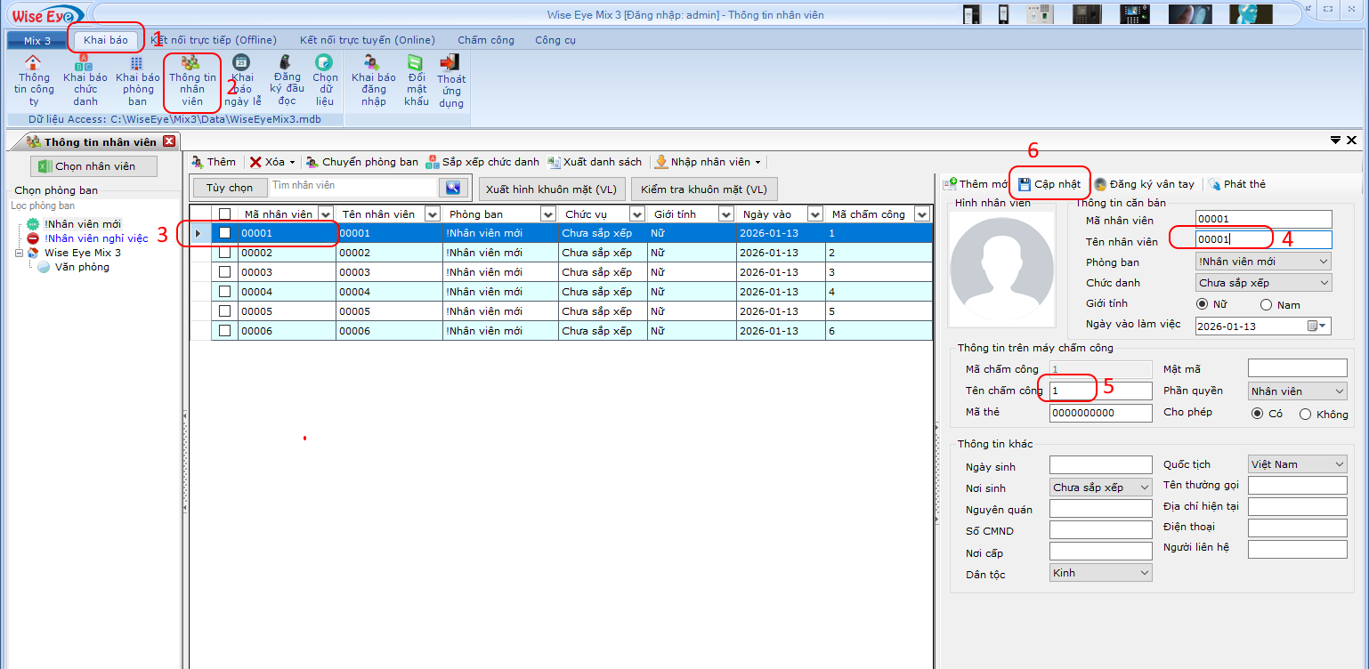1369x669 pixels.
Task: Open the Công cụ ribbon tab
Action: (x=555, y=40)
